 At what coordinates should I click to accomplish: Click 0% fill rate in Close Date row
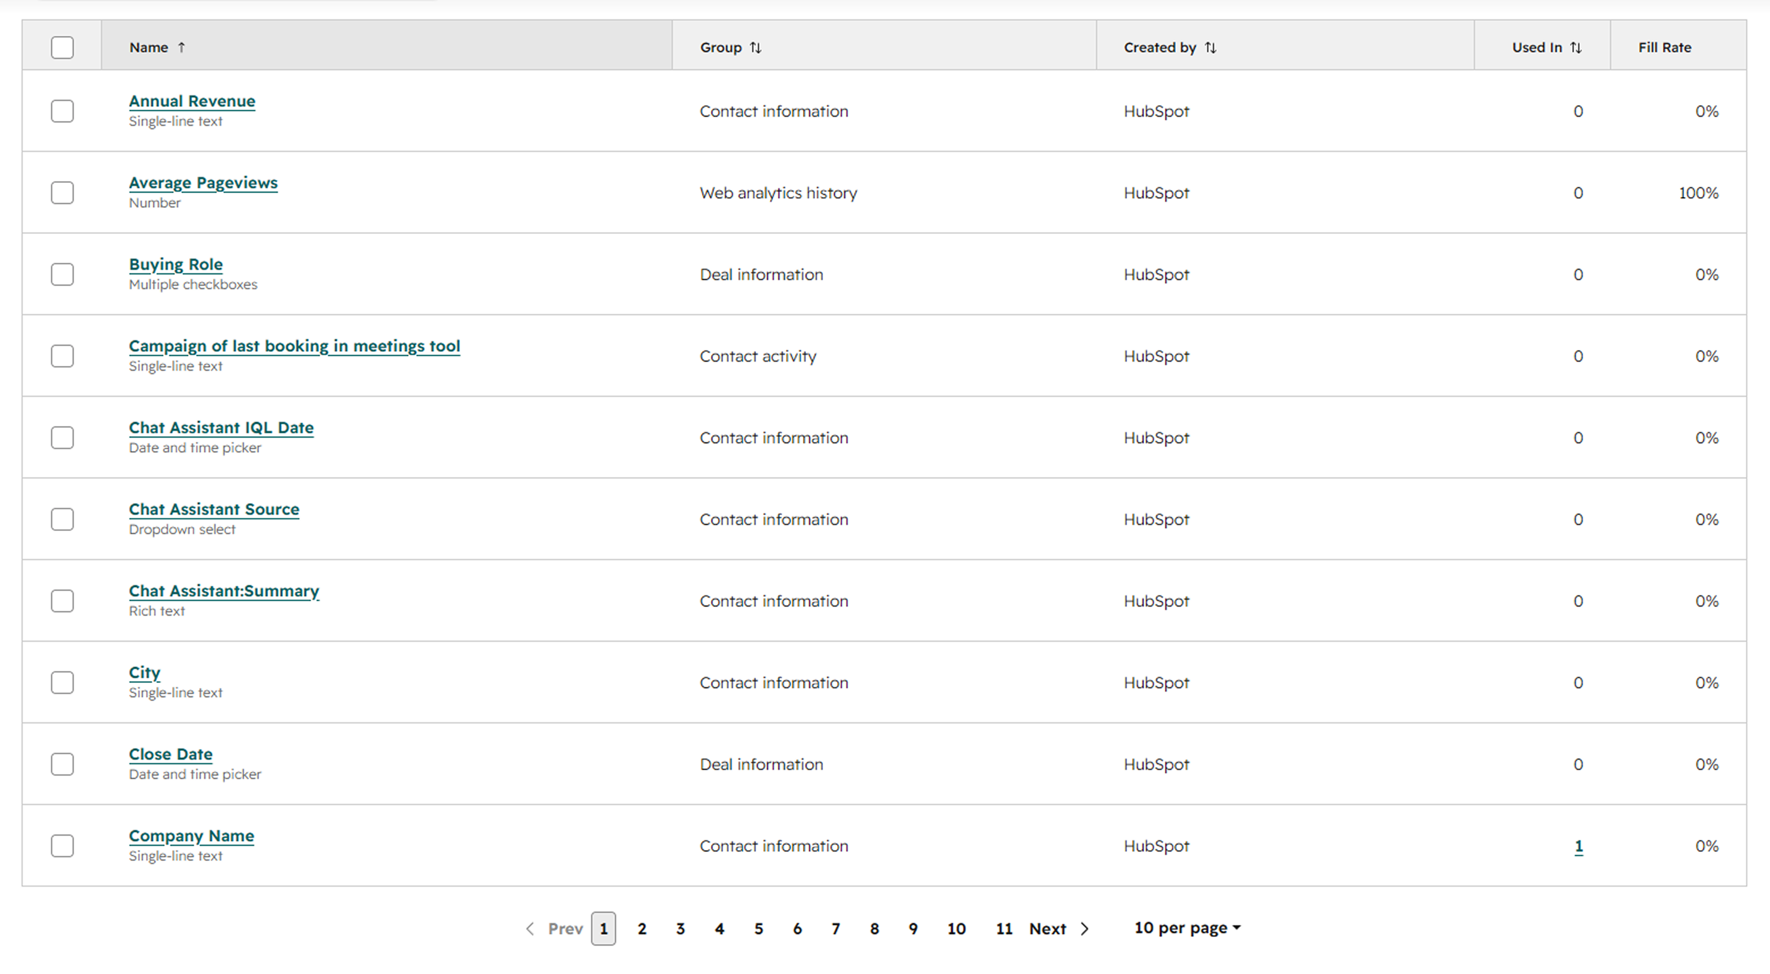(1707, 765)
